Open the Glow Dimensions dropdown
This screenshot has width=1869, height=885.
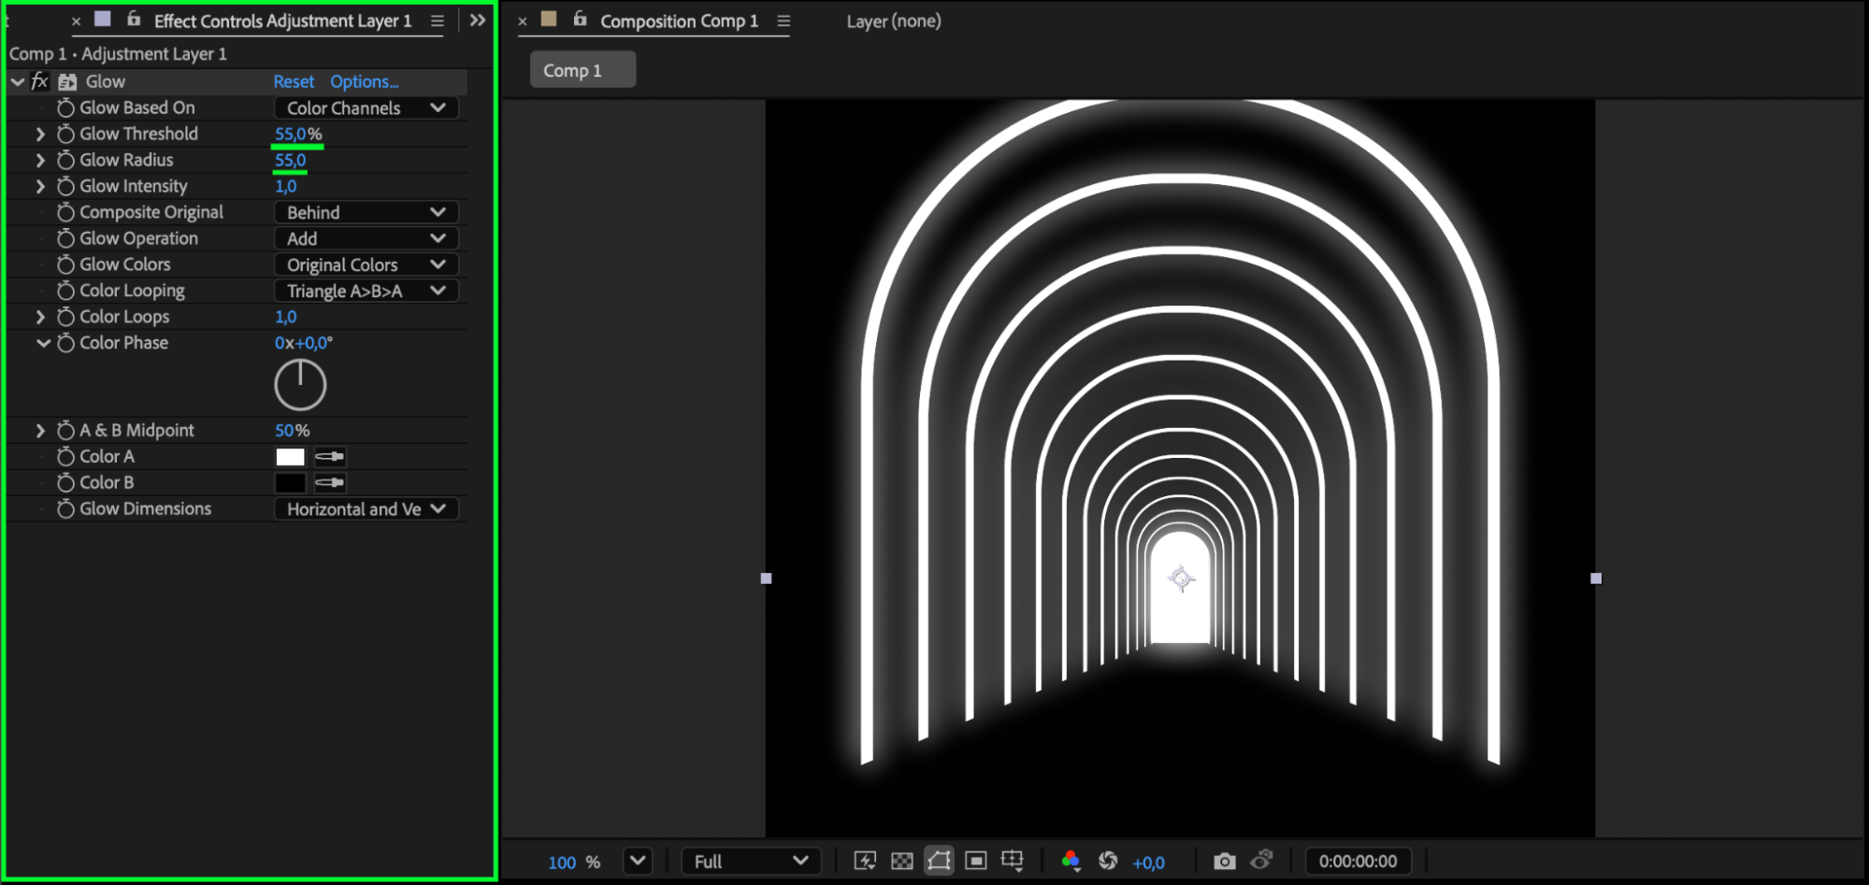pos(366,508)
